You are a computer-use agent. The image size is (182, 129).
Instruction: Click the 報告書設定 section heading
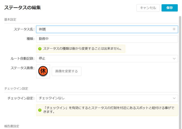(12, 126)
